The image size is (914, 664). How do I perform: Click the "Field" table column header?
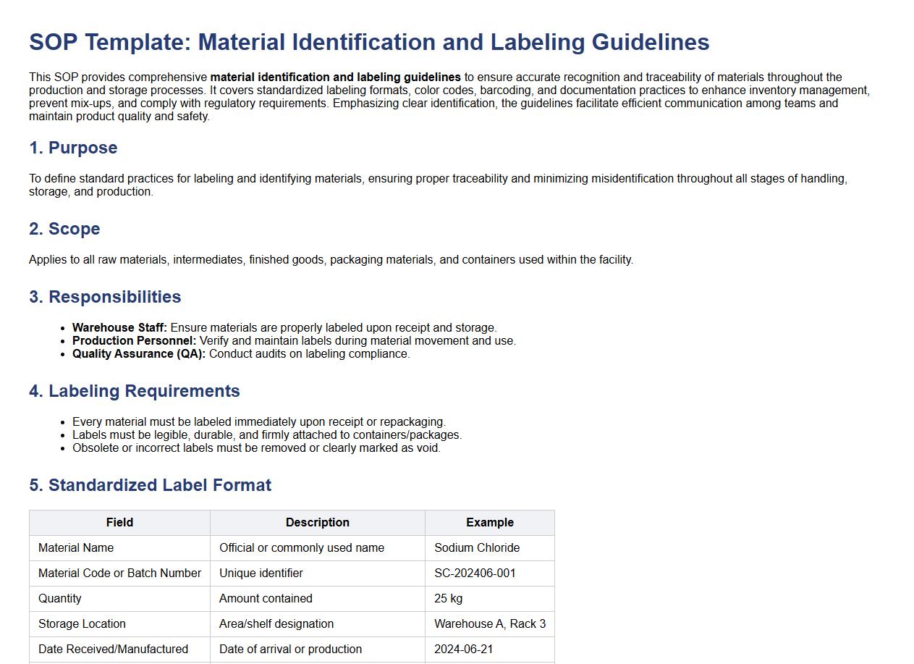pyautogui.click(x=119, y=522)
